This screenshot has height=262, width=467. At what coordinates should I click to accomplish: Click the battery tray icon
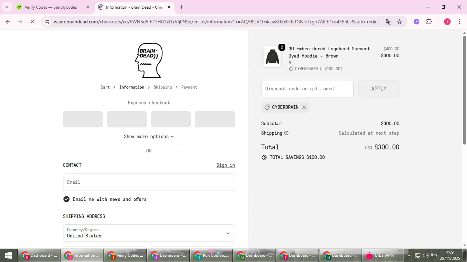pyautogui.click(x=434, y=255)
